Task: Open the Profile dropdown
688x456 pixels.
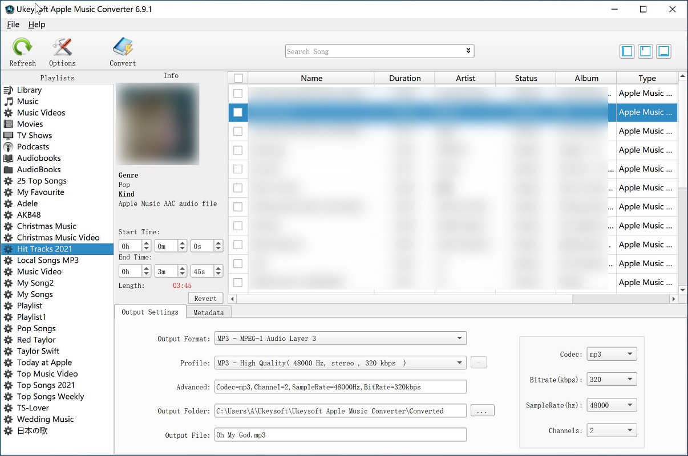Action: (x=341, y=363)
